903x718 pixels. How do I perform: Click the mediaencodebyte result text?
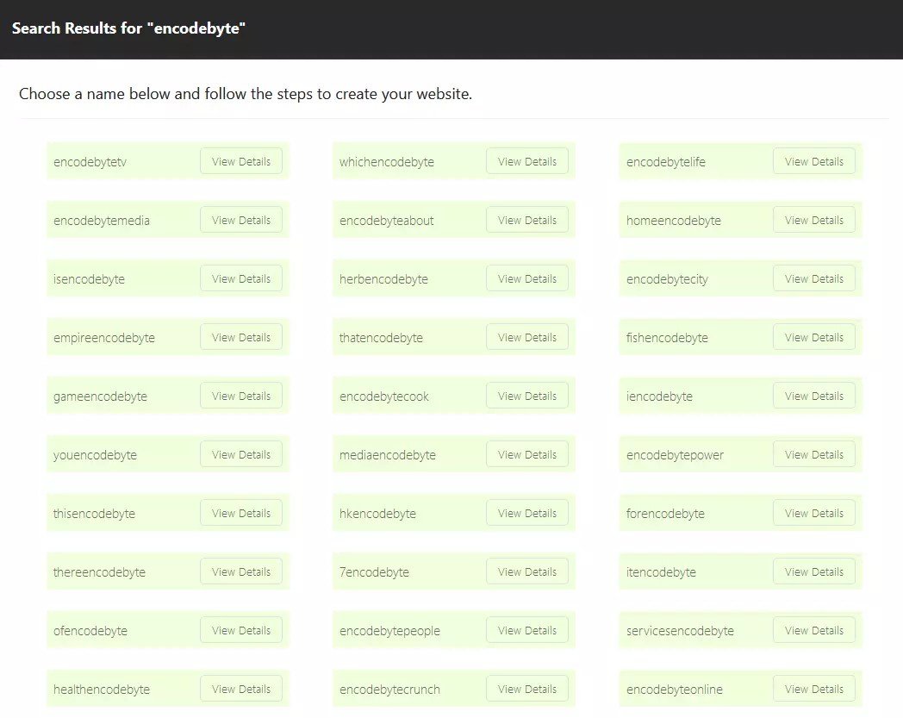pos(388,455)
